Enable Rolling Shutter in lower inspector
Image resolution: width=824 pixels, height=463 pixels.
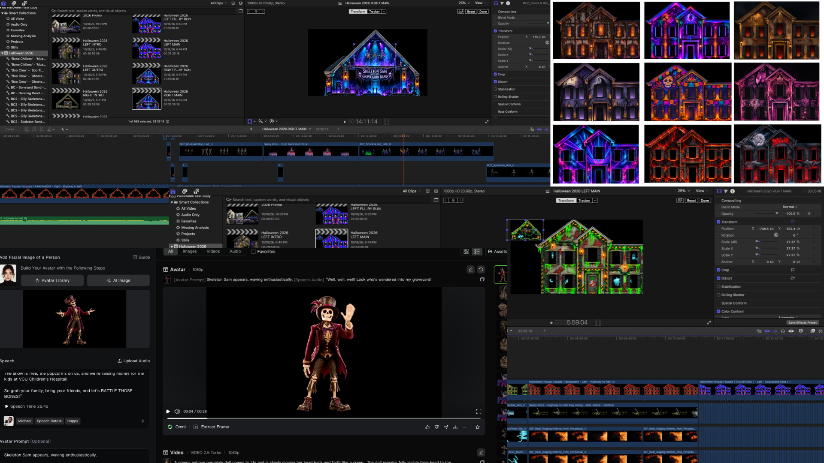[718, 295]
